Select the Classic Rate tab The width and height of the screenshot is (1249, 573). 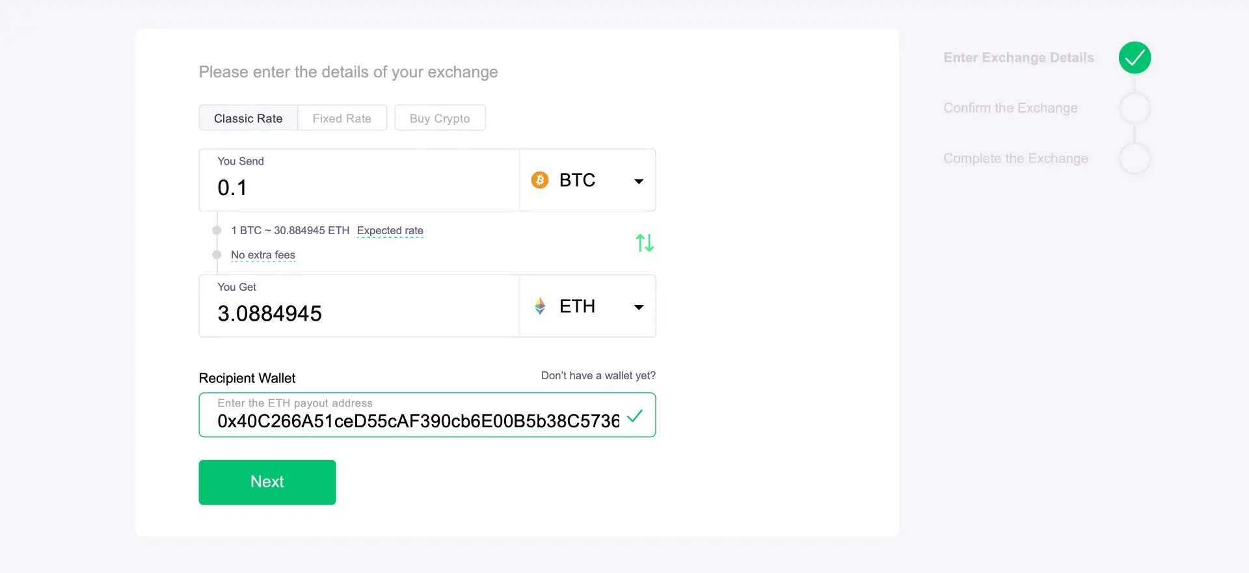(248, 118)
